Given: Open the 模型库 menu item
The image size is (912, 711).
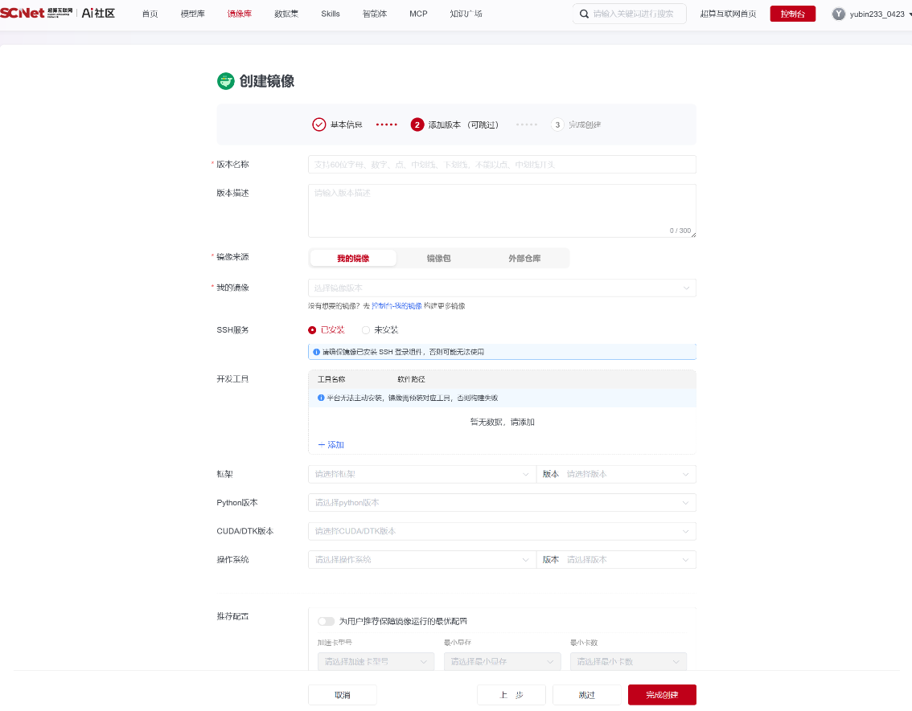Looking at the screenshot, I should pos(192,14).
